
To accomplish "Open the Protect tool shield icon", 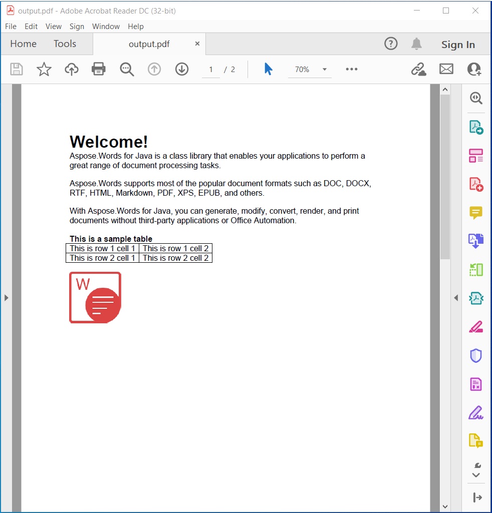I will [x=475, y=355].
